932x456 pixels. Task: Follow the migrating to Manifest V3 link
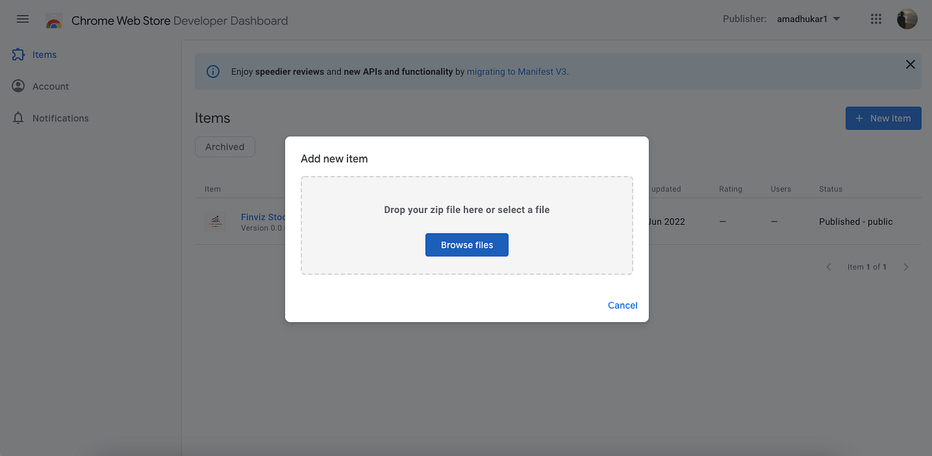point(517,71)
